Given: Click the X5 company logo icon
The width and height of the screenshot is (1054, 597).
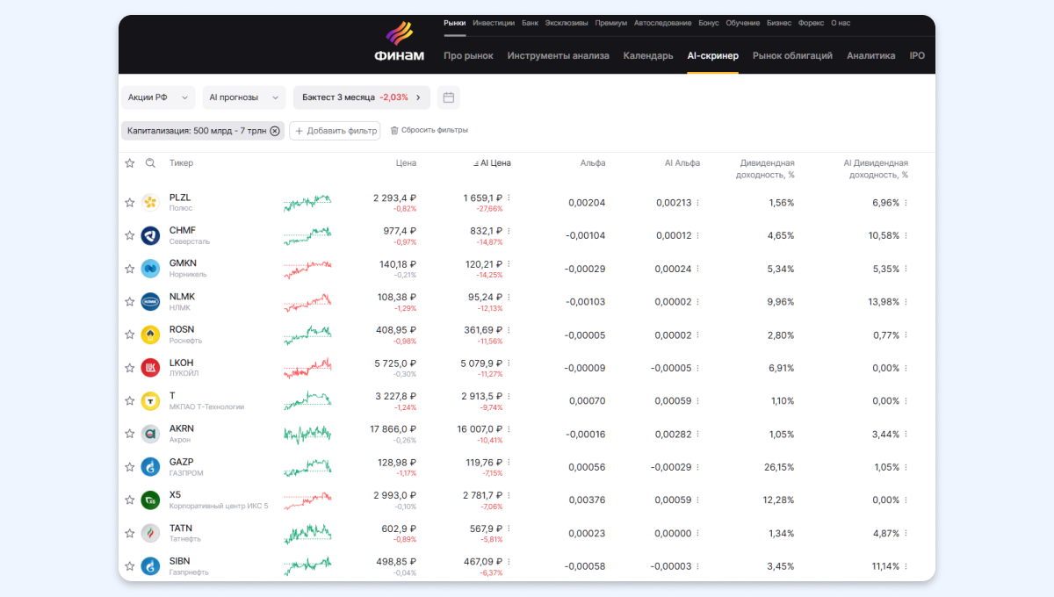Looking at the screenshot, I should pyautogui.click(x=150, y=500).
